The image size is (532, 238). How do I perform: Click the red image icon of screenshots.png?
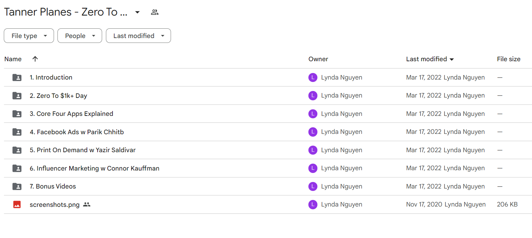[x=17, y=204]
